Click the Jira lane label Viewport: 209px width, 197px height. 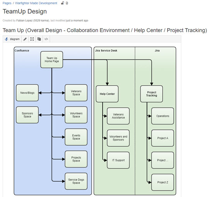coord(157,51)
